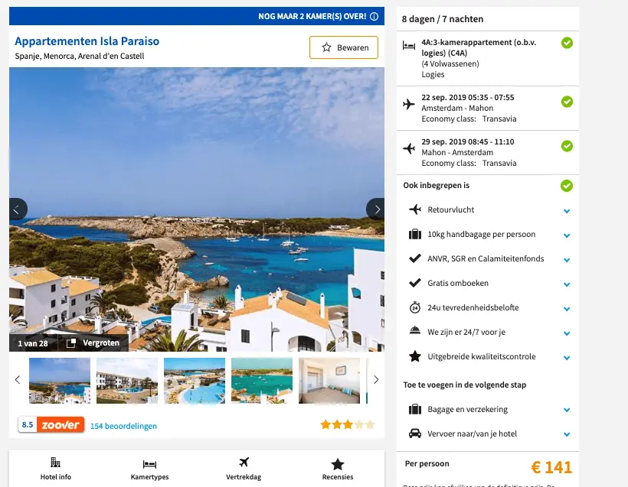Click green checkmark beside apartment room type
The image size is (628, 487).
click(x=567, y=43)
